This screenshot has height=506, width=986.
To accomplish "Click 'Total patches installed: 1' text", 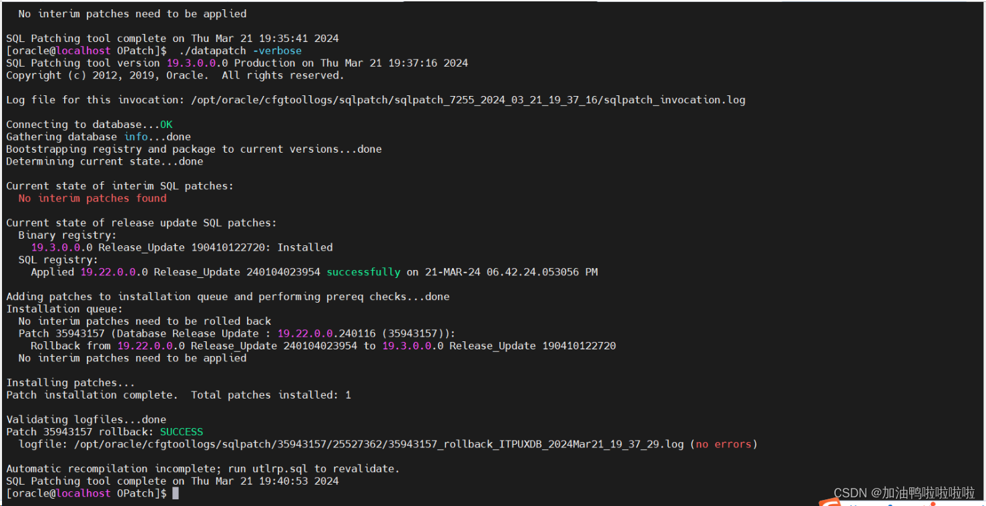I will 271,395.
